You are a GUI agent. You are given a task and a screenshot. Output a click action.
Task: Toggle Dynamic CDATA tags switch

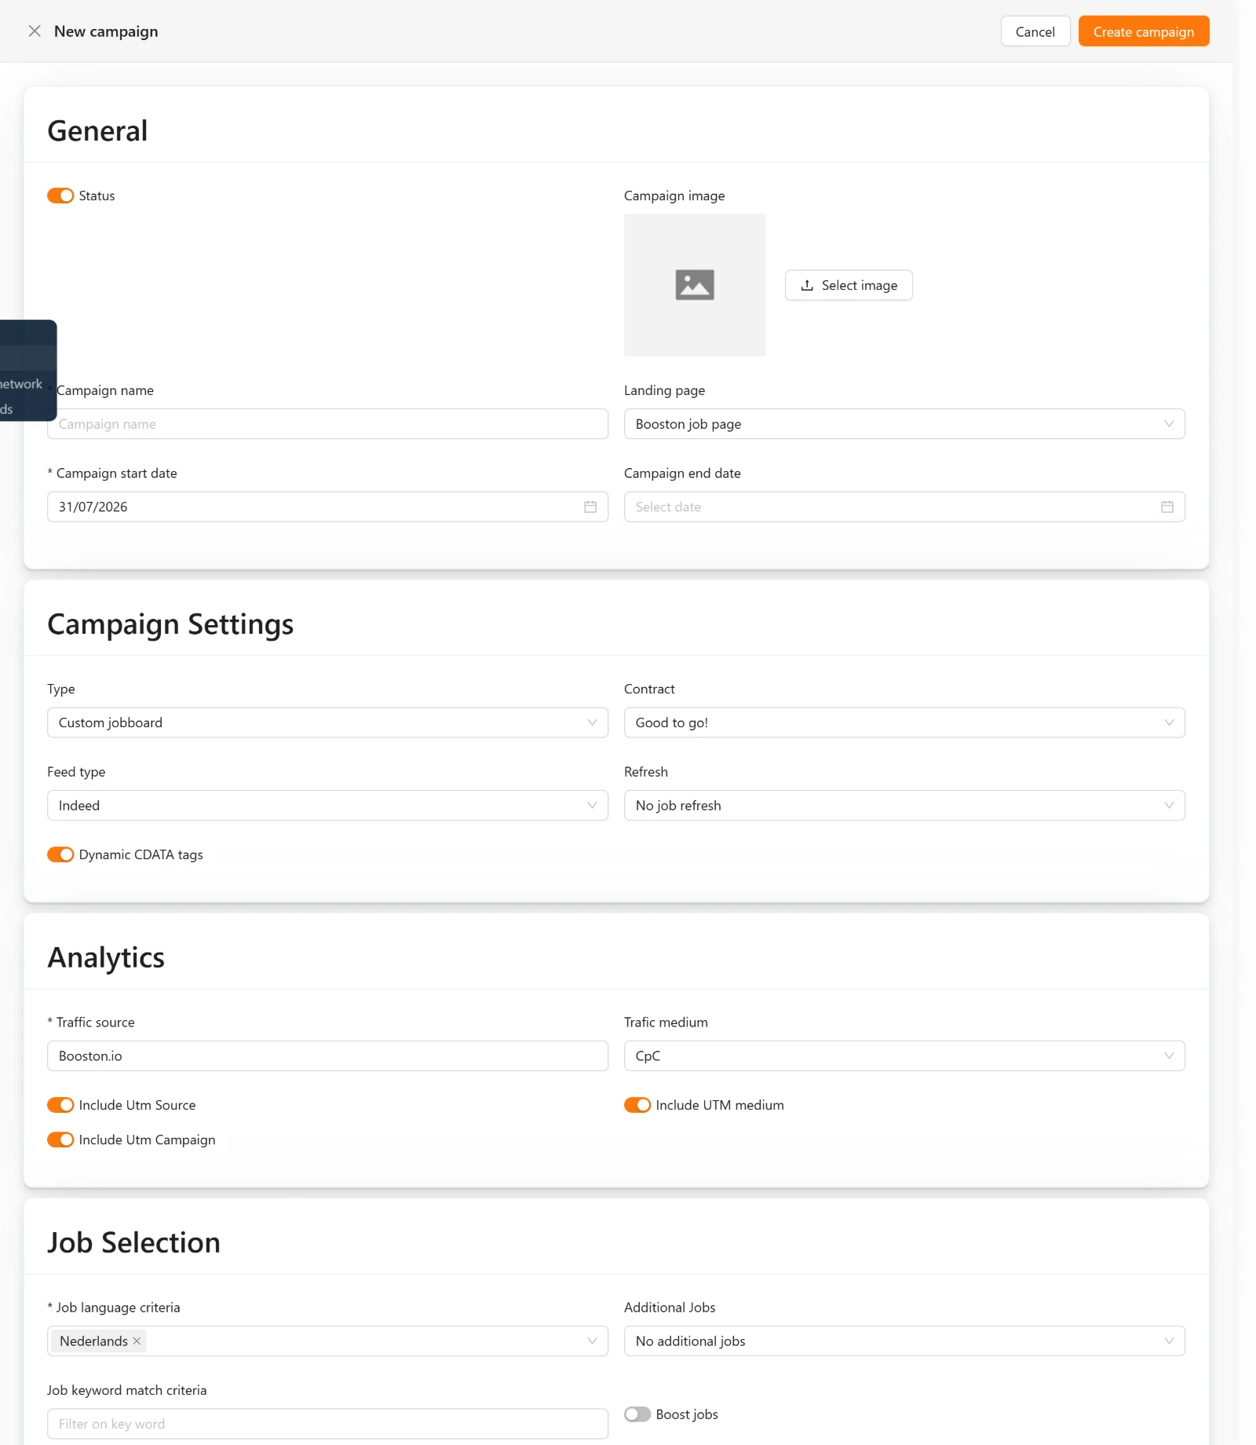(60, 854)
